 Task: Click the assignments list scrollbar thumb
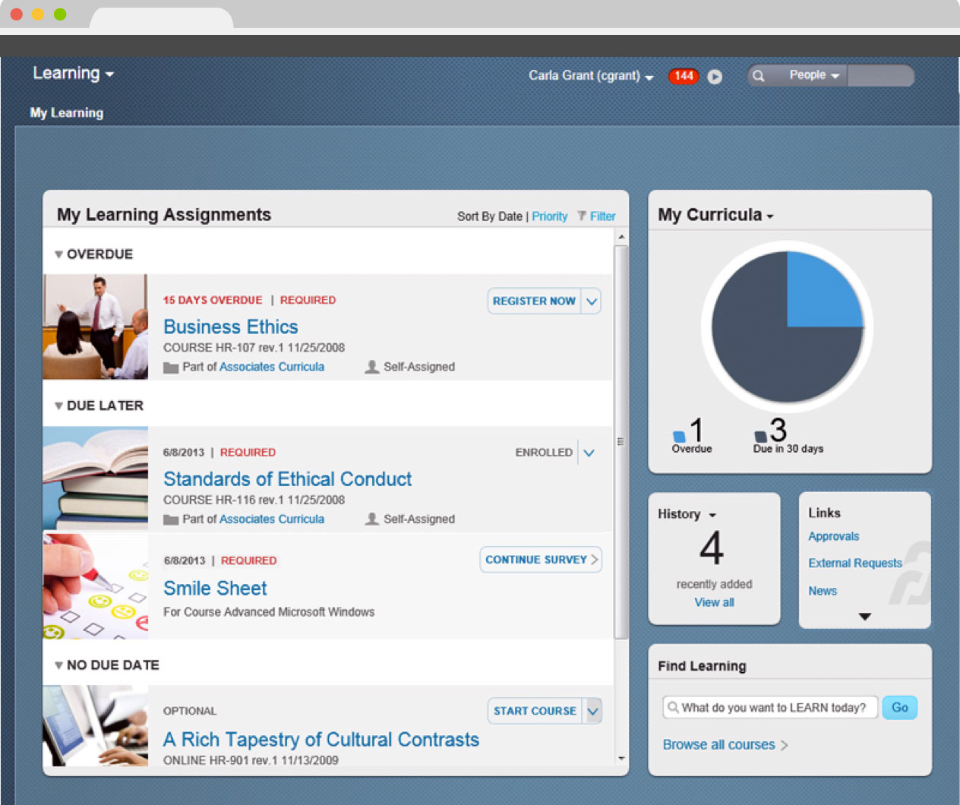[621, 441]
